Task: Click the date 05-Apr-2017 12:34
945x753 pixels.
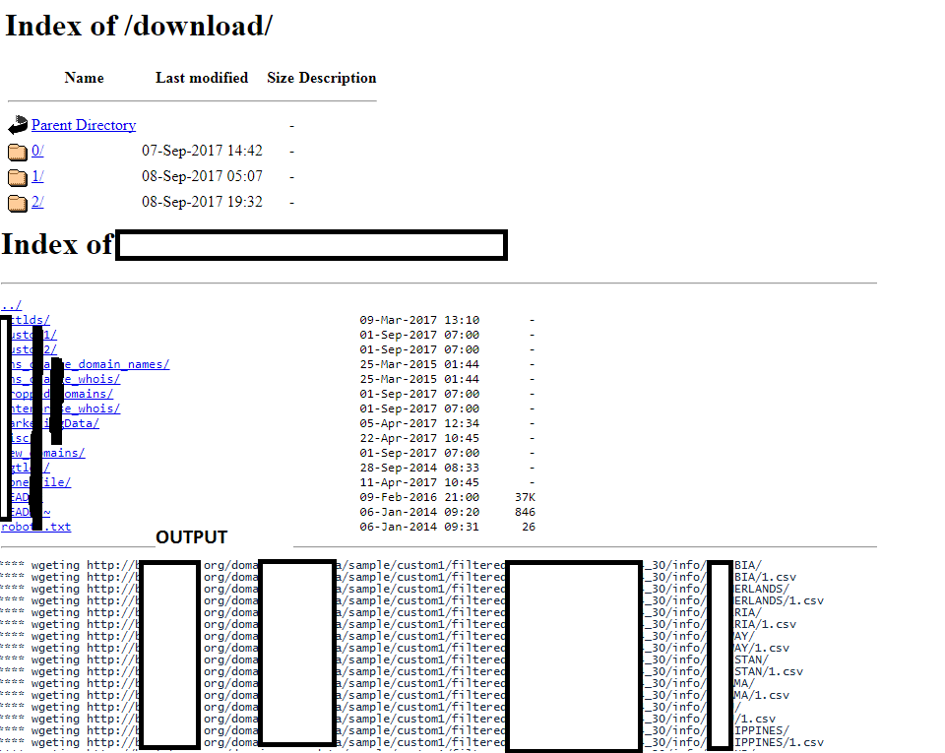Action: click(x=419, y=423)
